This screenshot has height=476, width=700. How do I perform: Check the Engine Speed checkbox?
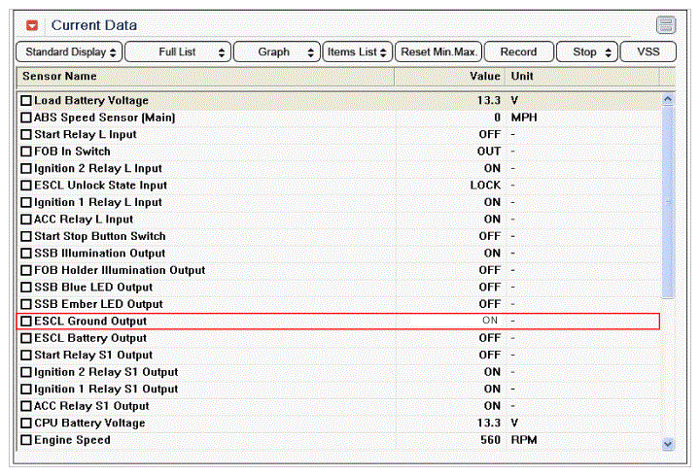click(x=26, y=439)
